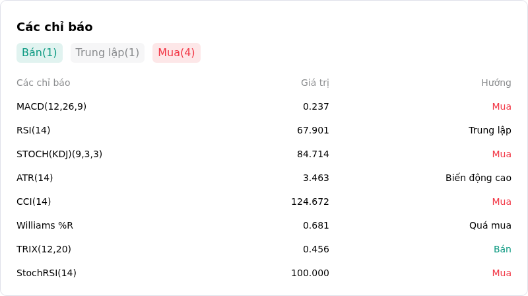
Task: Click the Các chỉ báo column header
Action: coord(44,83)
